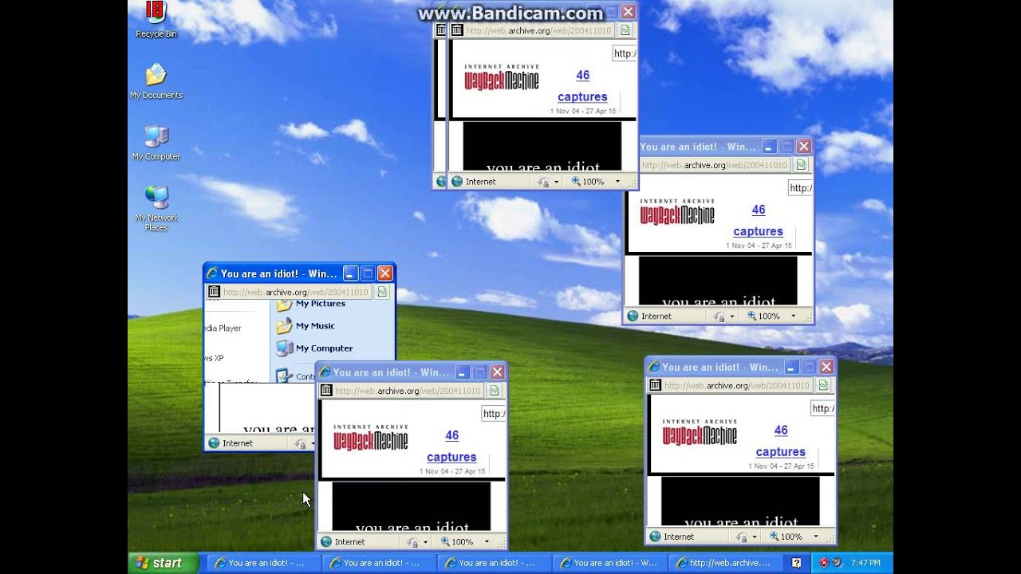This screenshot has width=1021, height=574.
Task: Select the My Computer desktop icon
Action: click(156, 143)
